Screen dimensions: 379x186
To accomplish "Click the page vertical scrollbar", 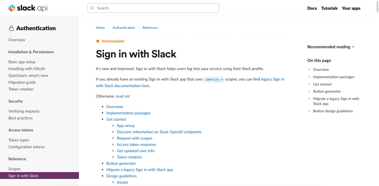I will coord(377,79).
